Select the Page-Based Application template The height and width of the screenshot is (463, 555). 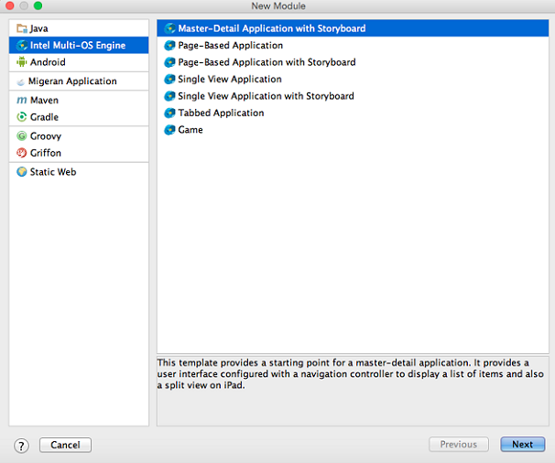[353, 45]
